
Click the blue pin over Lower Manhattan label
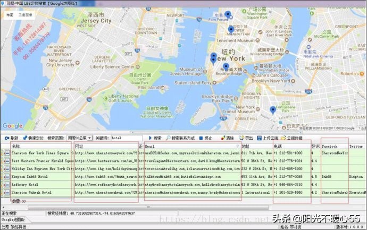tap(231, 30)
